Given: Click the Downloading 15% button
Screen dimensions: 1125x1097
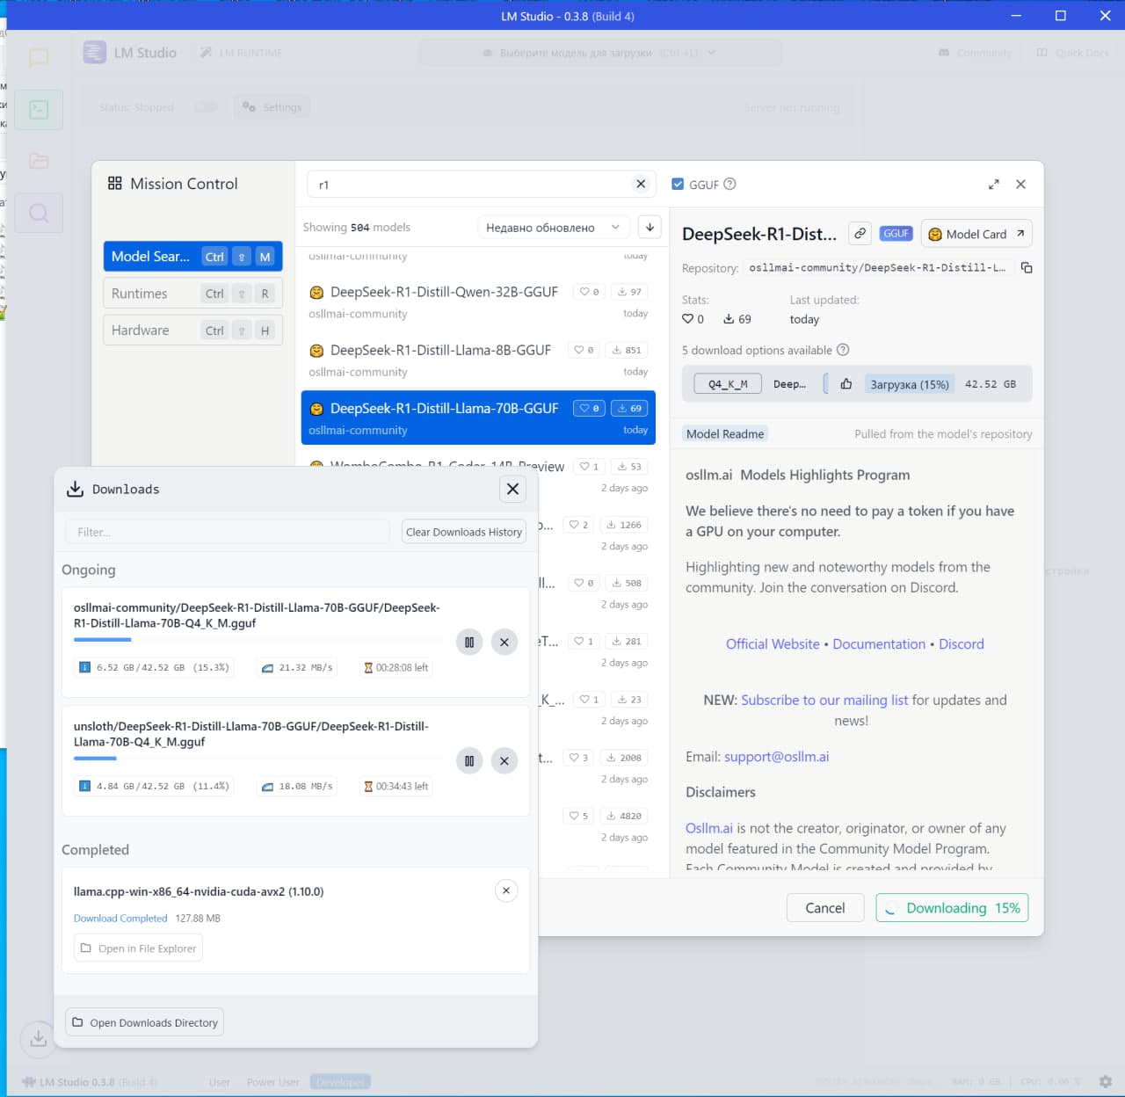Looking at the screenshot, I should point(952,908).
